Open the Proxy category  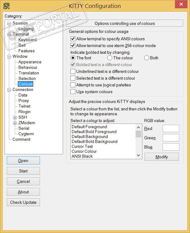(x=23, y=101)
